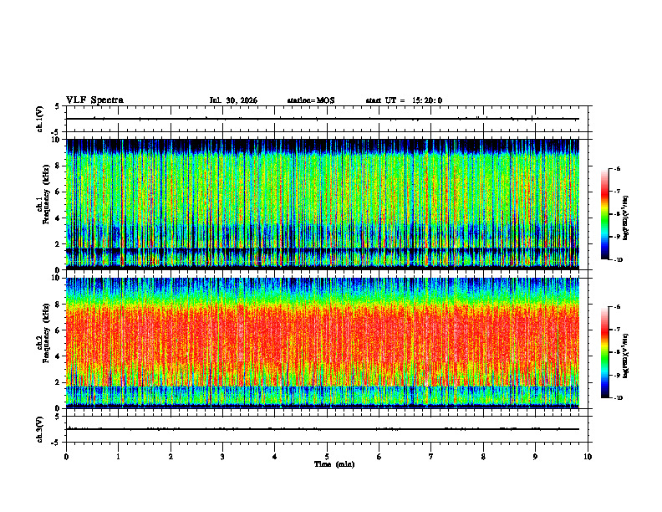Click time axis tick label '0'

66,457
